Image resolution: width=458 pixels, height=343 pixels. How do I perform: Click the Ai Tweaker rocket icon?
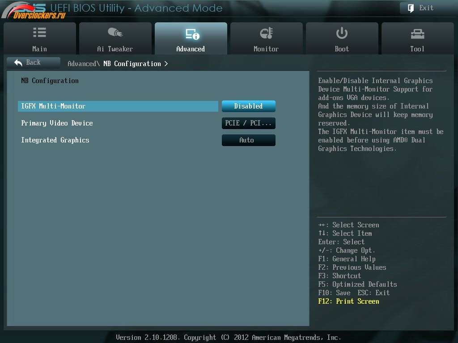(x=115, y=32)
